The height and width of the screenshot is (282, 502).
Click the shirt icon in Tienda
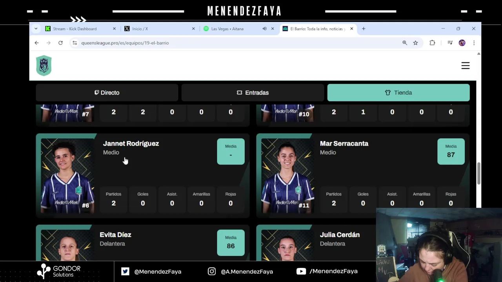click(x=388, y=93)
